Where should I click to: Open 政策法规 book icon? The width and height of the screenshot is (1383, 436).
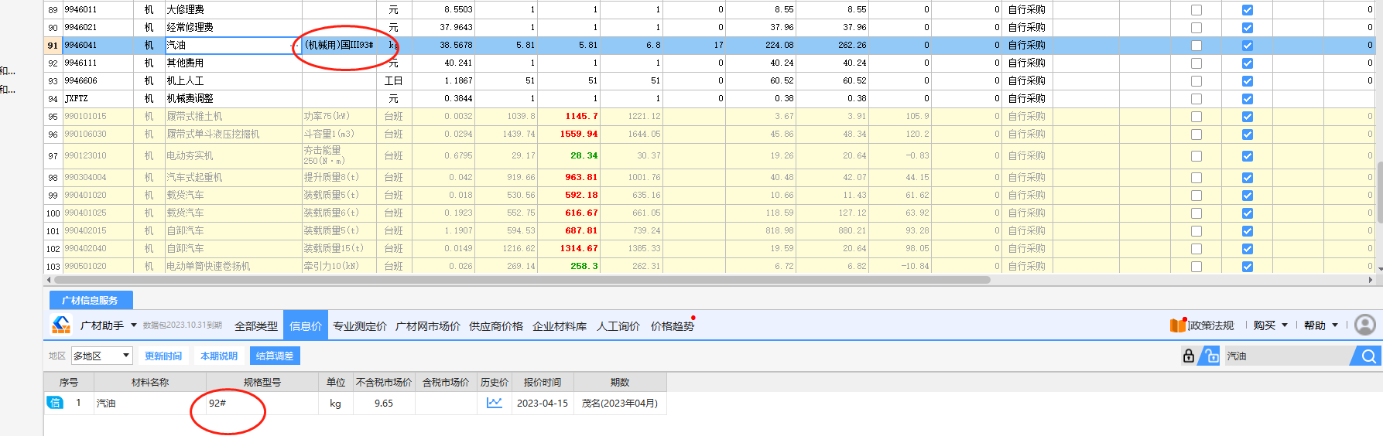click(1178, 325)
